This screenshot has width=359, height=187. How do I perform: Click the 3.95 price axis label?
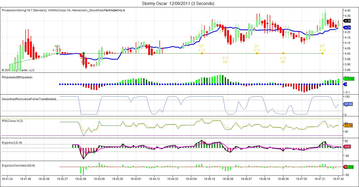[x=347, y=59]
